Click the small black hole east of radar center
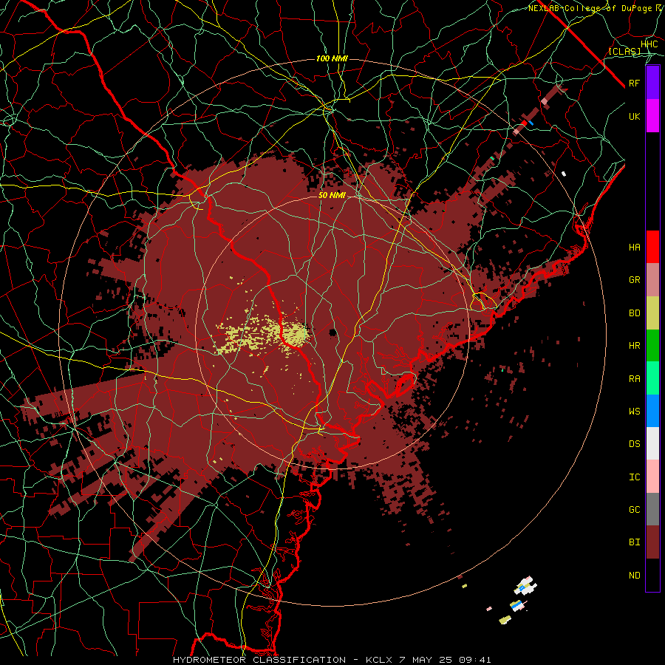Viewport: 665px width, 665px height. 333,332
